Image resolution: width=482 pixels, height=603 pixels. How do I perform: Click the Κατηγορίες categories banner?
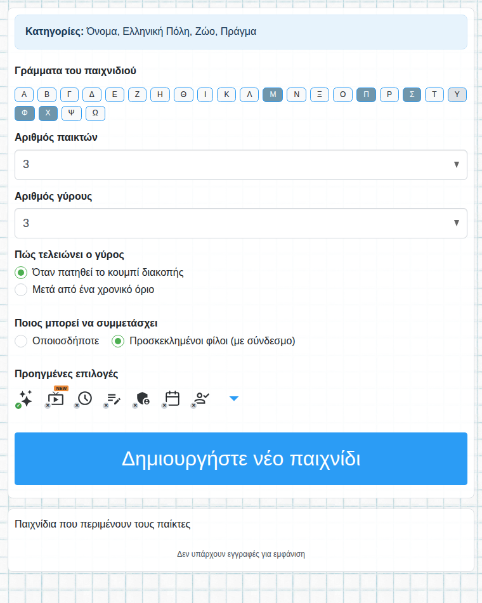(x=241, y=32)
